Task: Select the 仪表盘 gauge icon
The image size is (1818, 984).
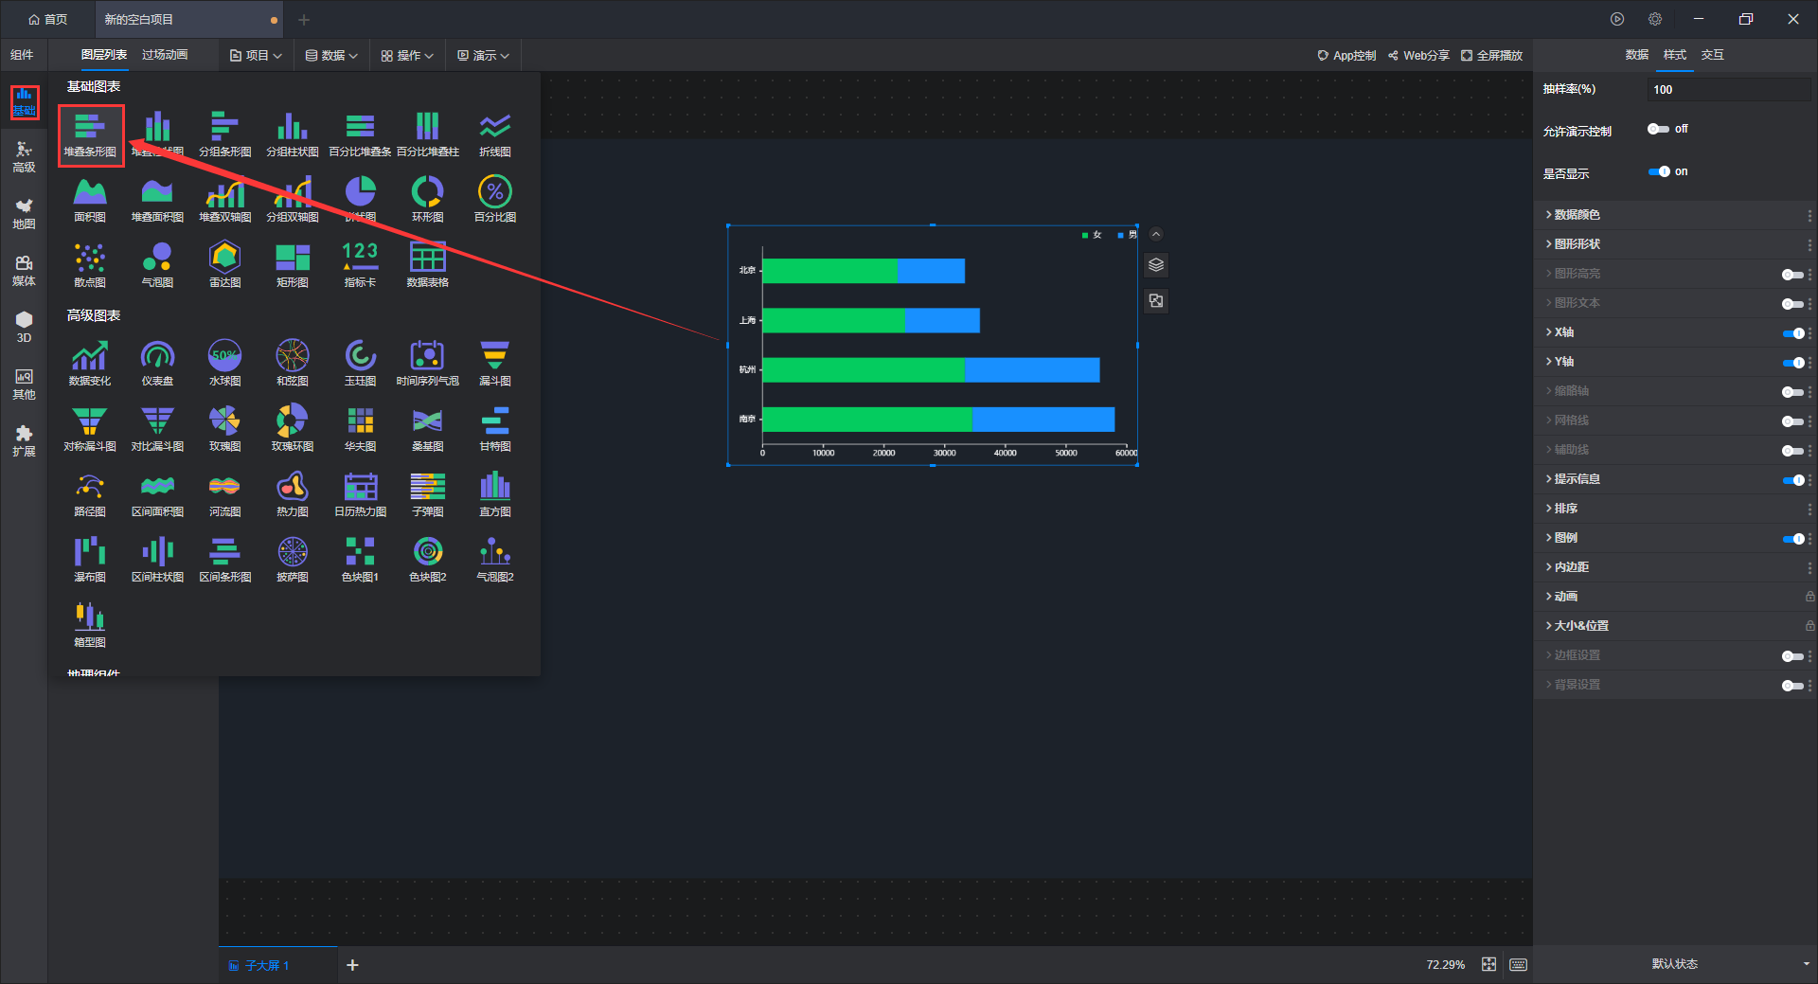Action: pos(157,364)
